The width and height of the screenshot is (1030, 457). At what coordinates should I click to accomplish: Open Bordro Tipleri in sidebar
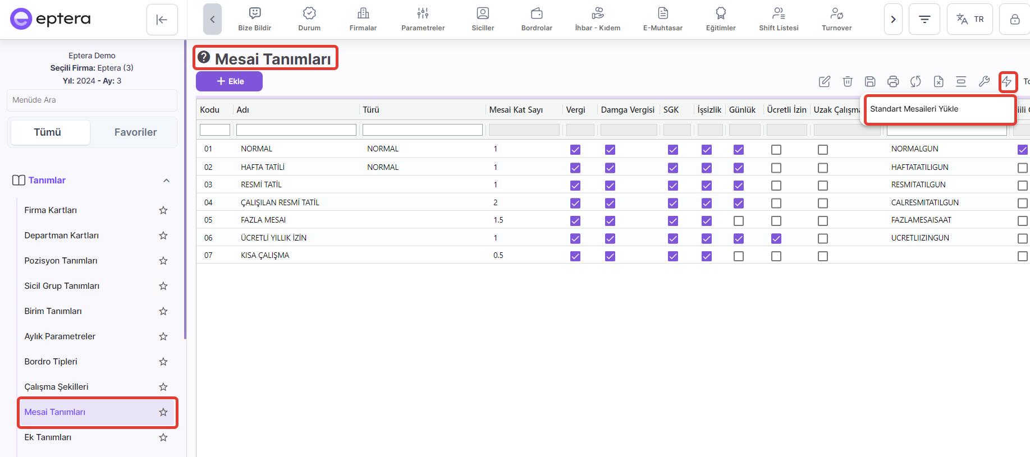coord(51,362)
